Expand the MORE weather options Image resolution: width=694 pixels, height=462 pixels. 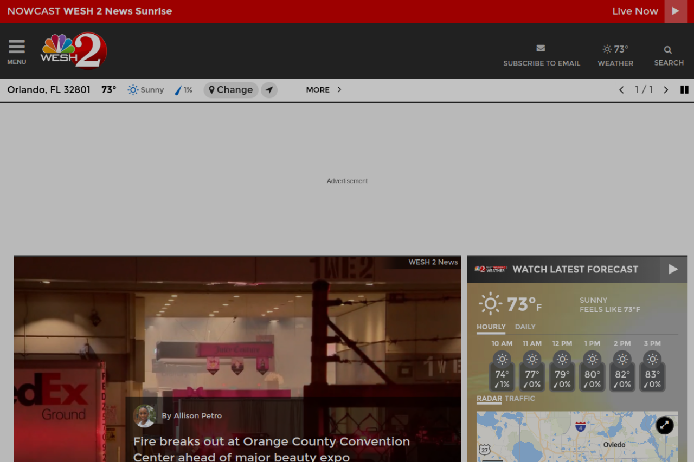323,90
